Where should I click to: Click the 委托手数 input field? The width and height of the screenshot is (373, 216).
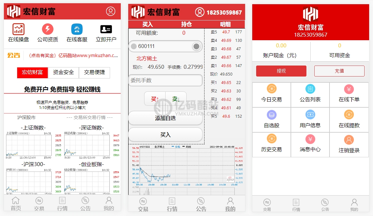coord(165,80)
